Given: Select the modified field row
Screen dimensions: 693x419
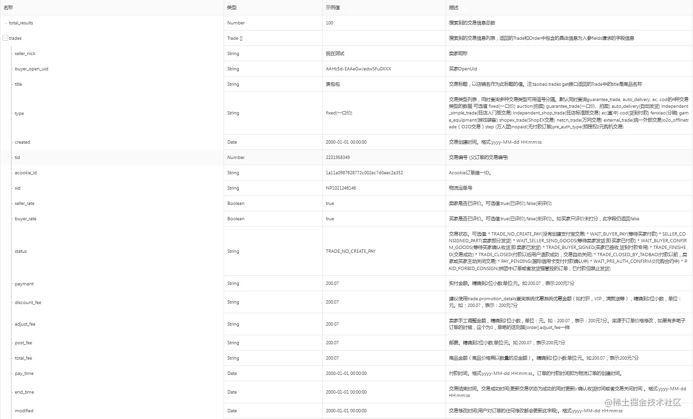Looking at the screenshot, I should click(24, 410).
